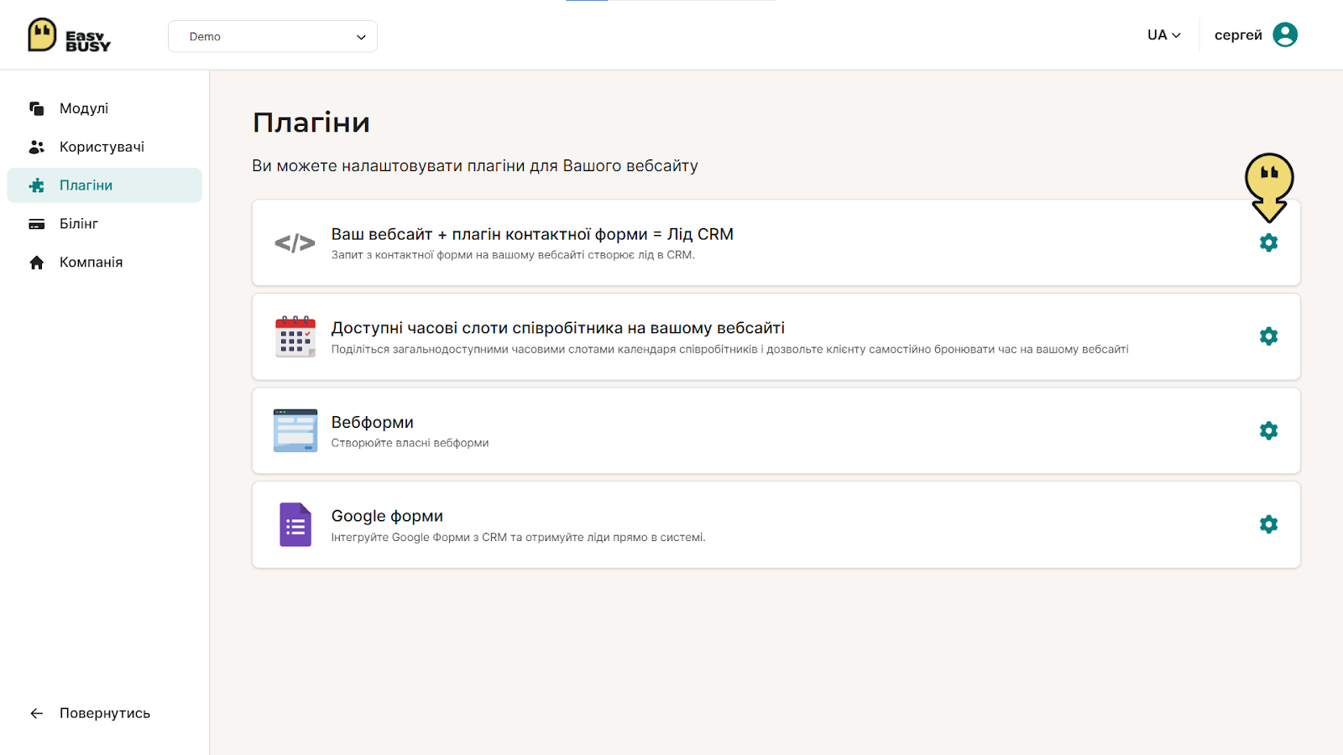Open Компанія in the sidebar
Screen dimensions: 1343x755
[105, 263]
